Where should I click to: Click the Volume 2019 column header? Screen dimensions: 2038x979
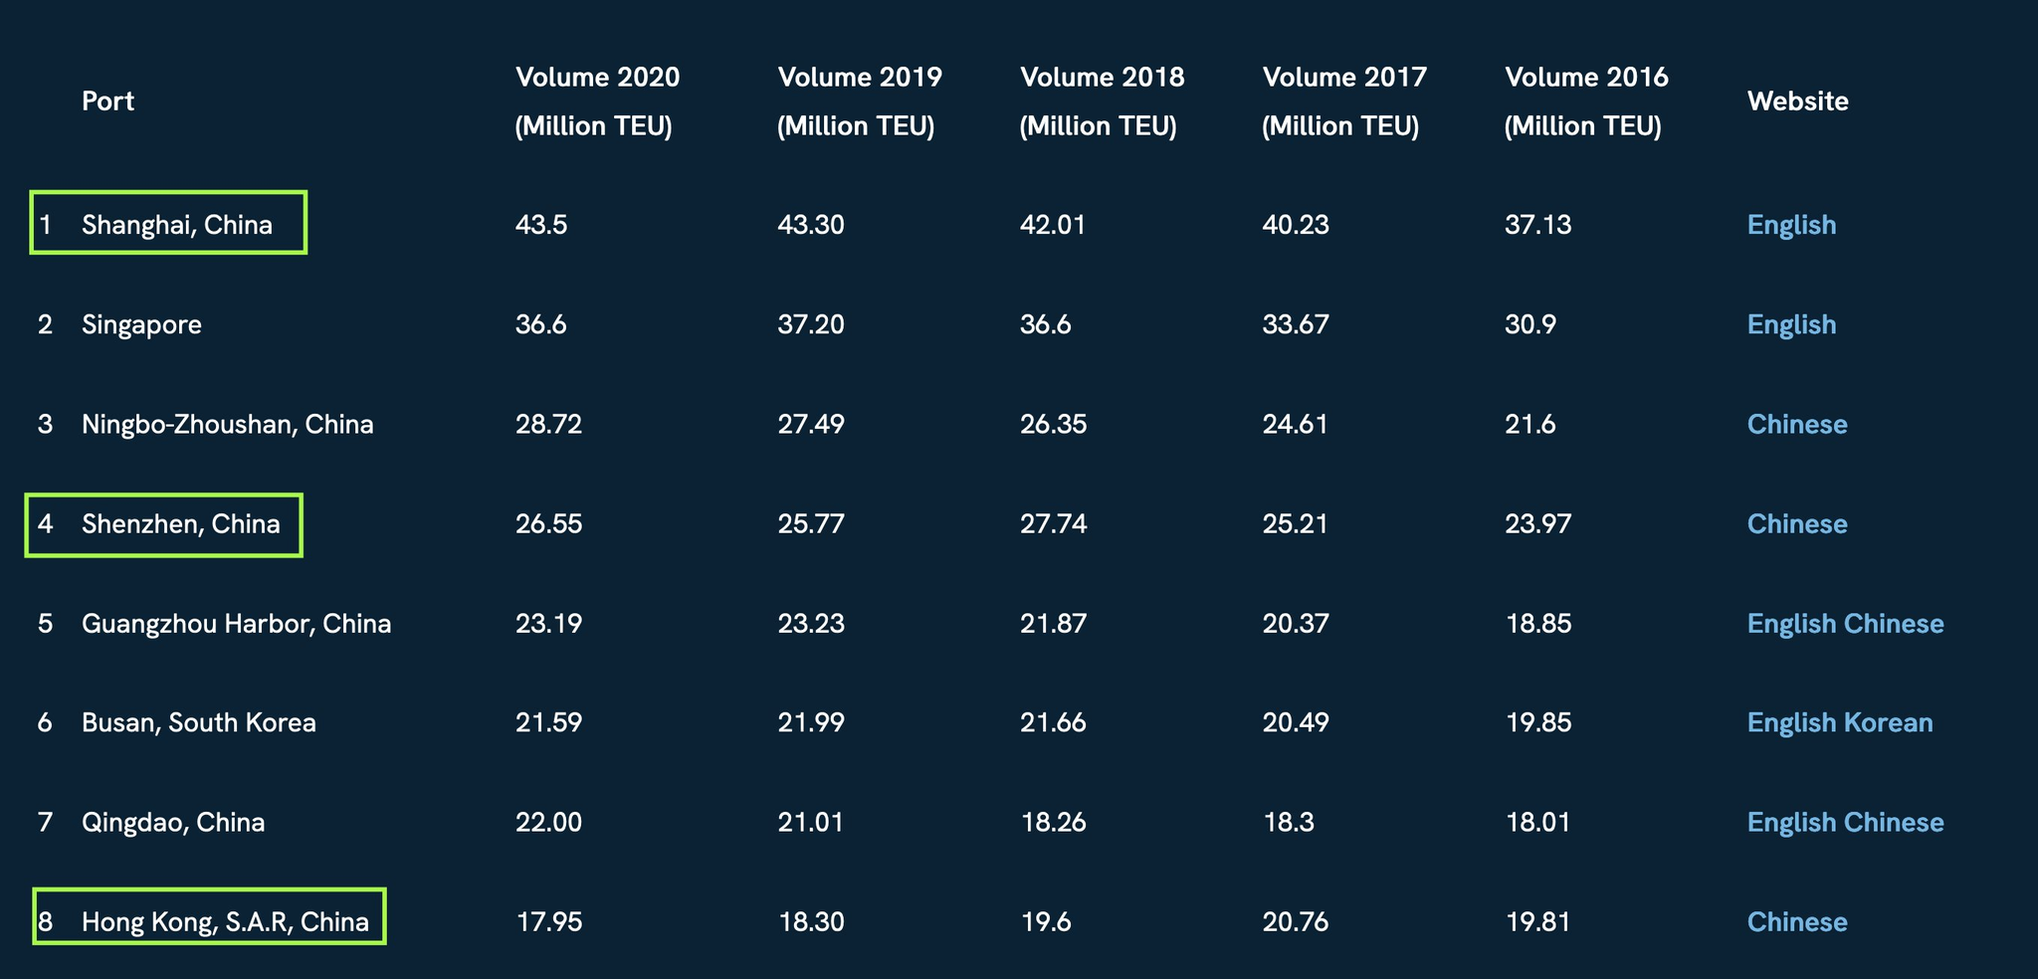(860, 101)
